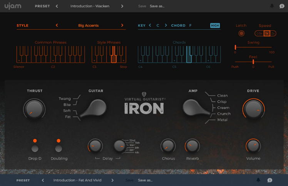Click Save in bottom preset bar
The height and width of the screenshot is (186, 288).
pos(129,180)
